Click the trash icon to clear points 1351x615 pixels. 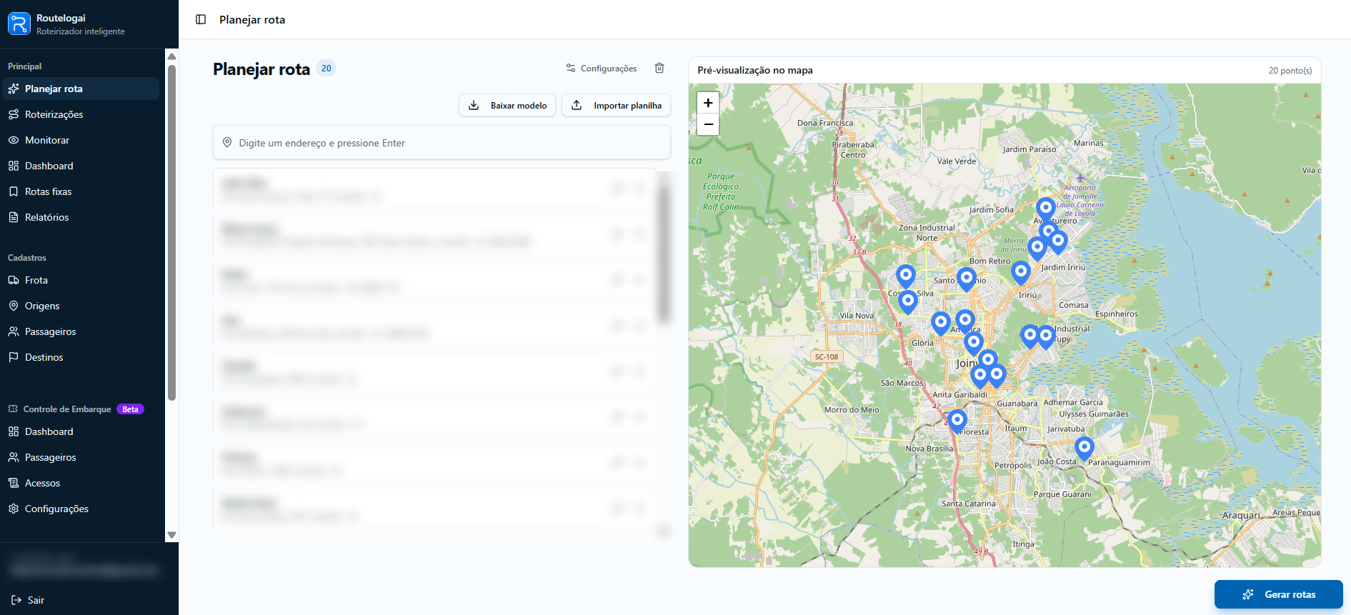coord(659,68)
